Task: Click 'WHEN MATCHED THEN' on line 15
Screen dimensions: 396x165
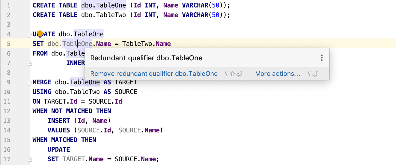Action: [64, 140]
